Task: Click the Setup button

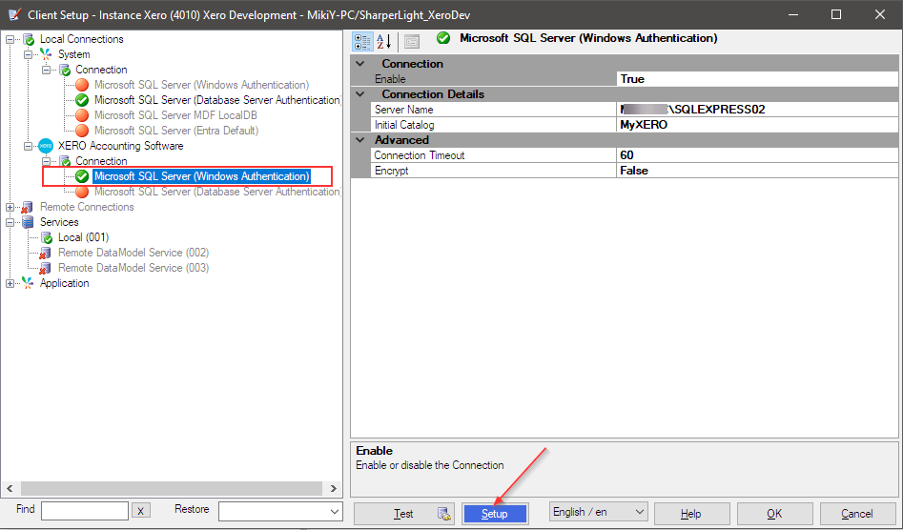Action: click(495, 514)
